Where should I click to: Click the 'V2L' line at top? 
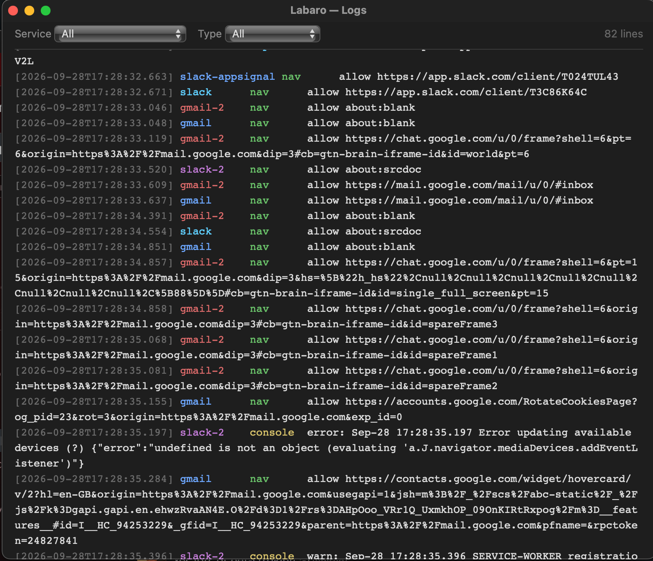point(24,61)
